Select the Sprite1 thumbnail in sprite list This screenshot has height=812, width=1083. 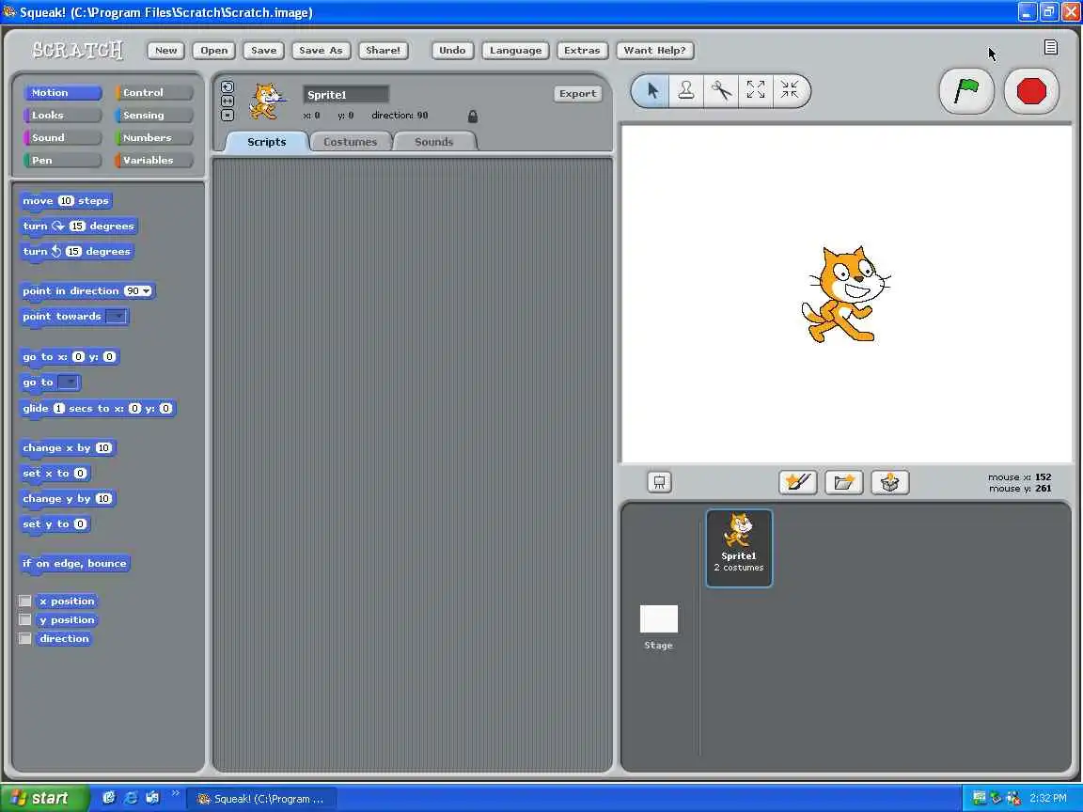pyautogui.click(x=739, y=548)
